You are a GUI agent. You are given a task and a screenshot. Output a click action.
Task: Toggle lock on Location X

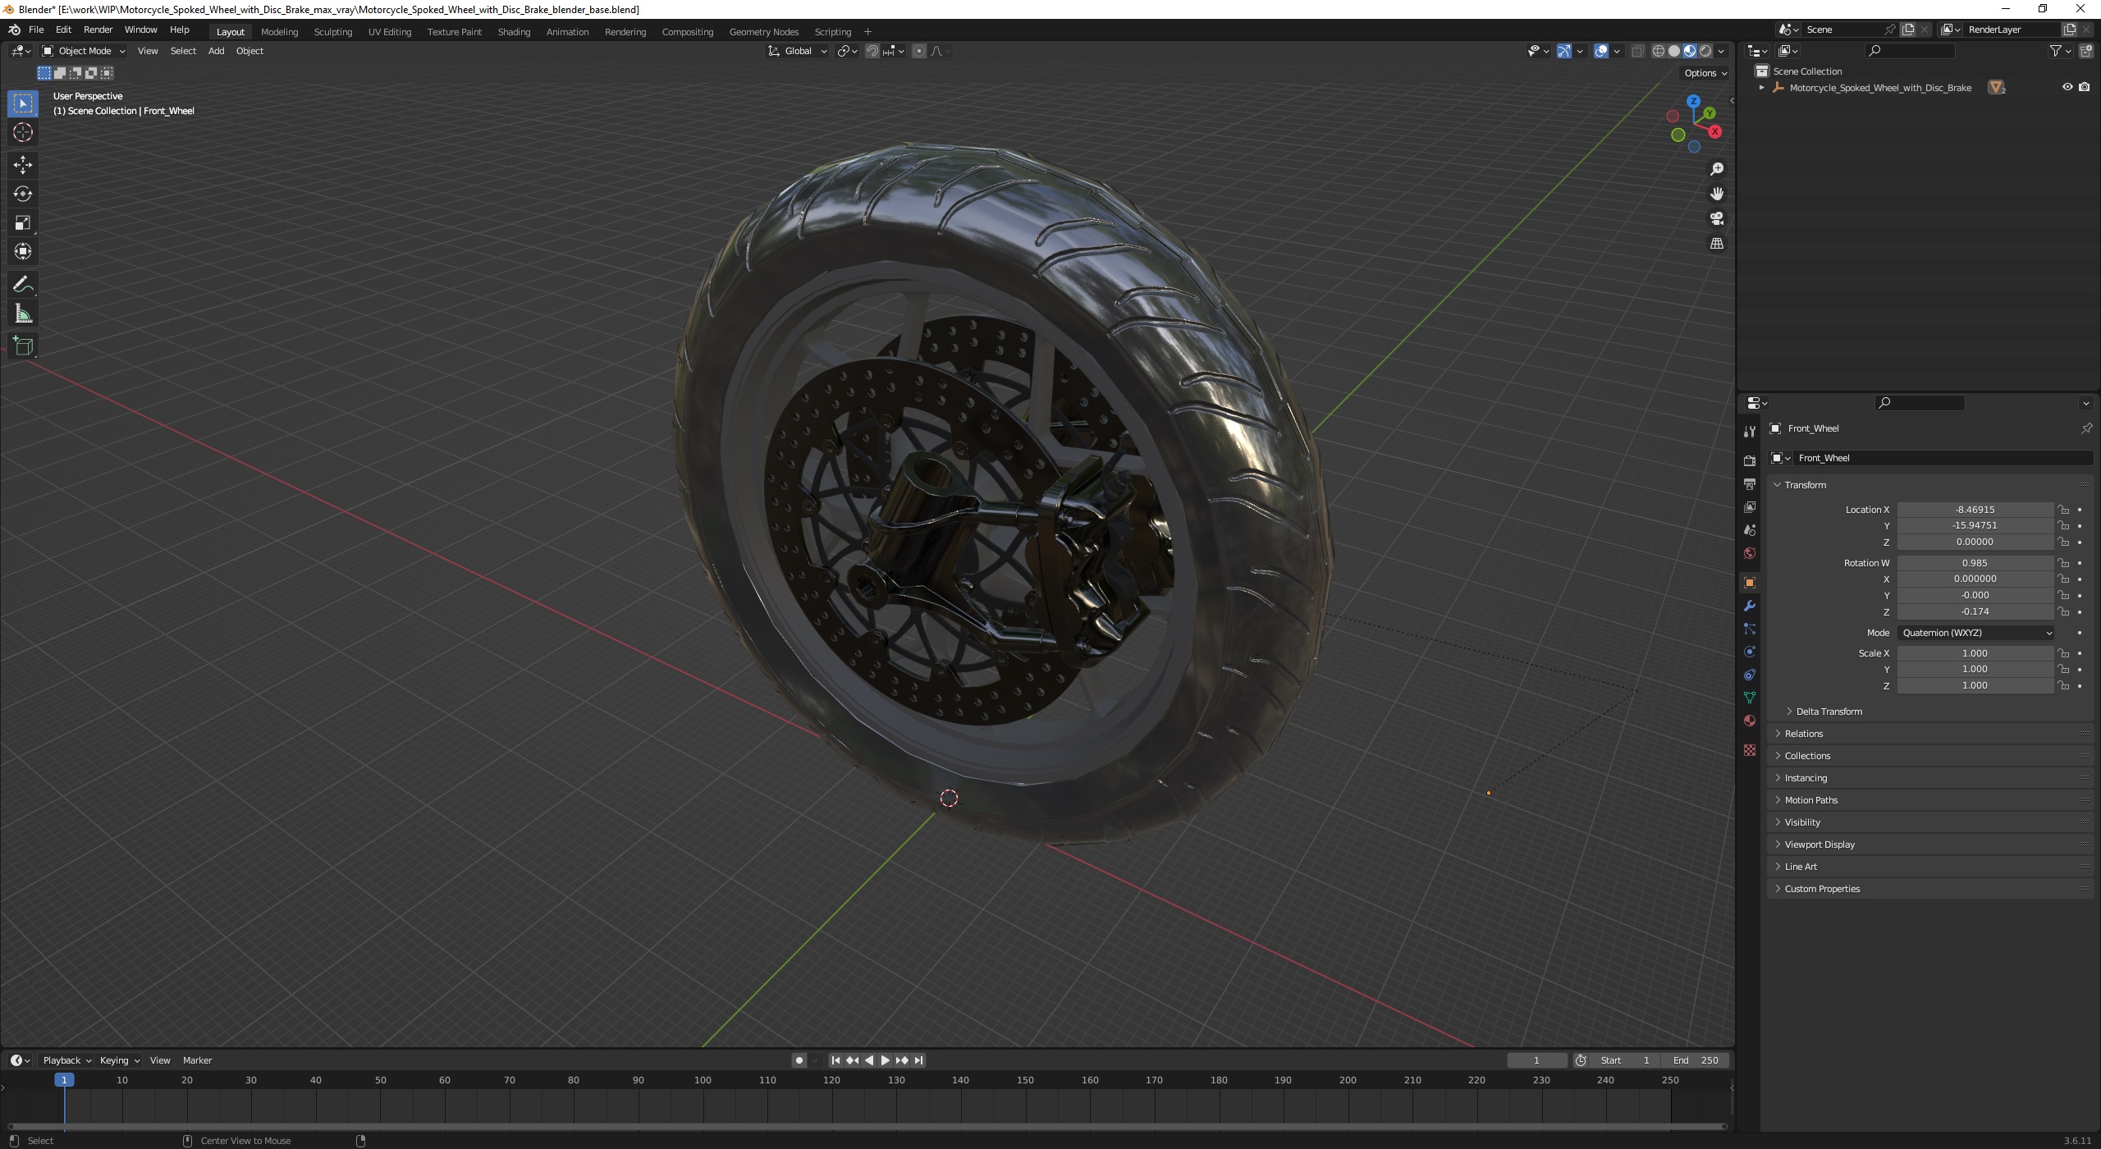coord(2063,510)
